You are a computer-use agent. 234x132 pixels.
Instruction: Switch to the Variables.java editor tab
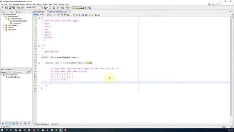pos(40,12)
